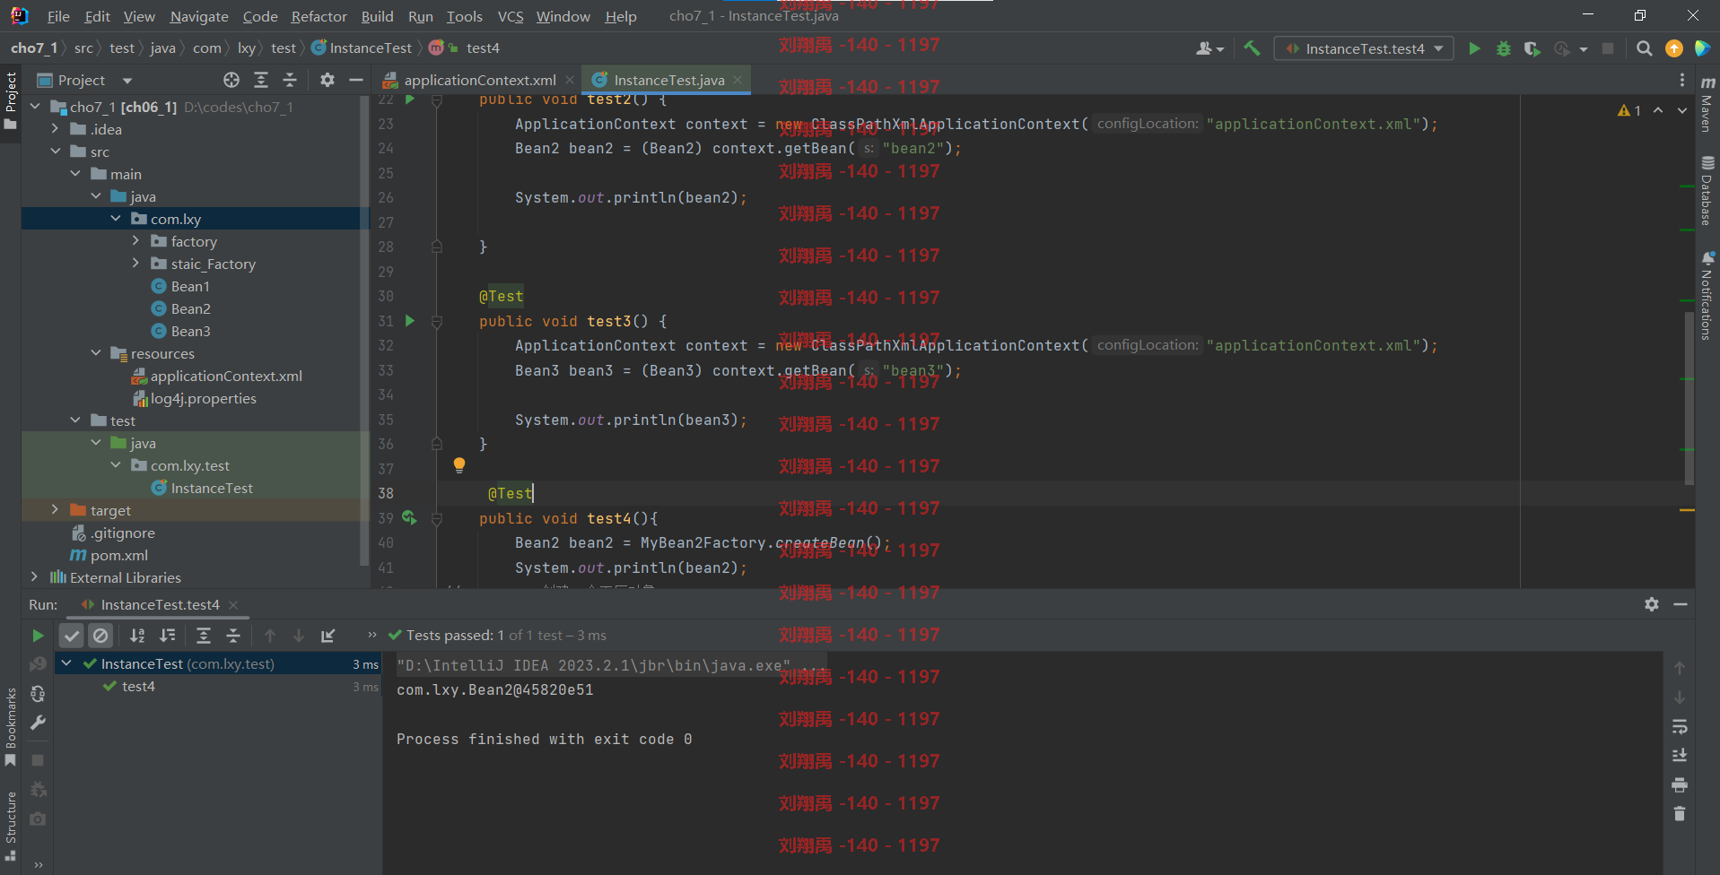Toggle Show Ignored tests filter
This screenshot has width=1720, height=875.
[100, 636]
